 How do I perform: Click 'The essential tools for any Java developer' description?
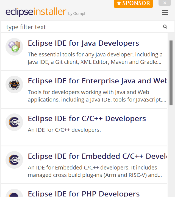[95, 58]
